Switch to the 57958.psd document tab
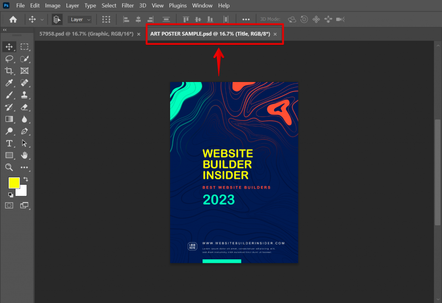 click(86, 33)
